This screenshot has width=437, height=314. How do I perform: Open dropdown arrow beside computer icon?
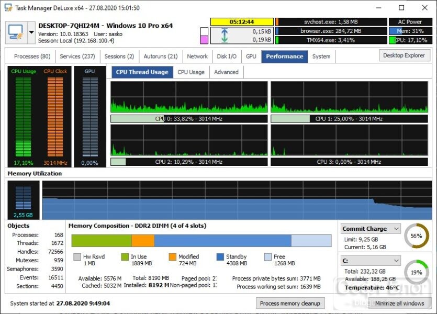[x=31, y=32]
